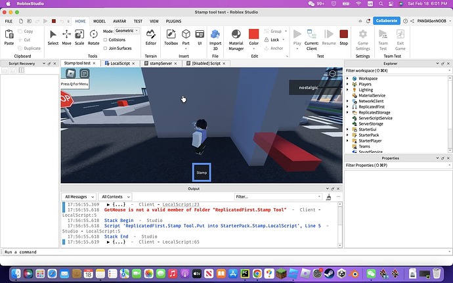Choose the Scale tool

click(x=79, y=37)
